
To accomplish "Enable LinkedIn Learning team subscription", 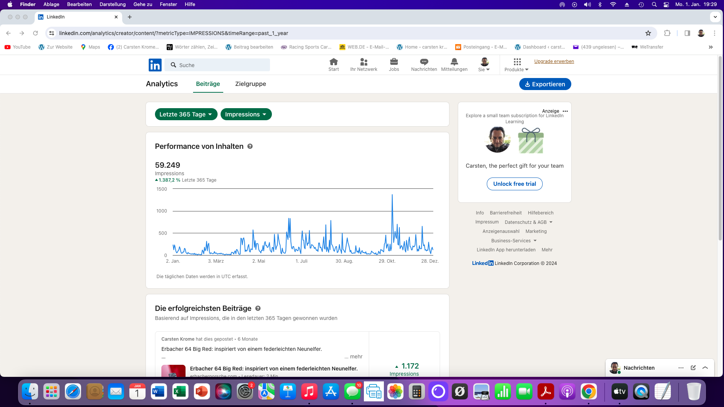I will coord(515,184).
